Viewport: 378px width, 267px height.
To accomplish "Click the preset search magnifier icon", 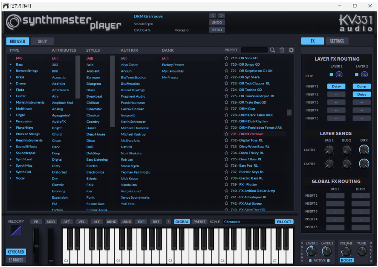I will click(272, 50).
